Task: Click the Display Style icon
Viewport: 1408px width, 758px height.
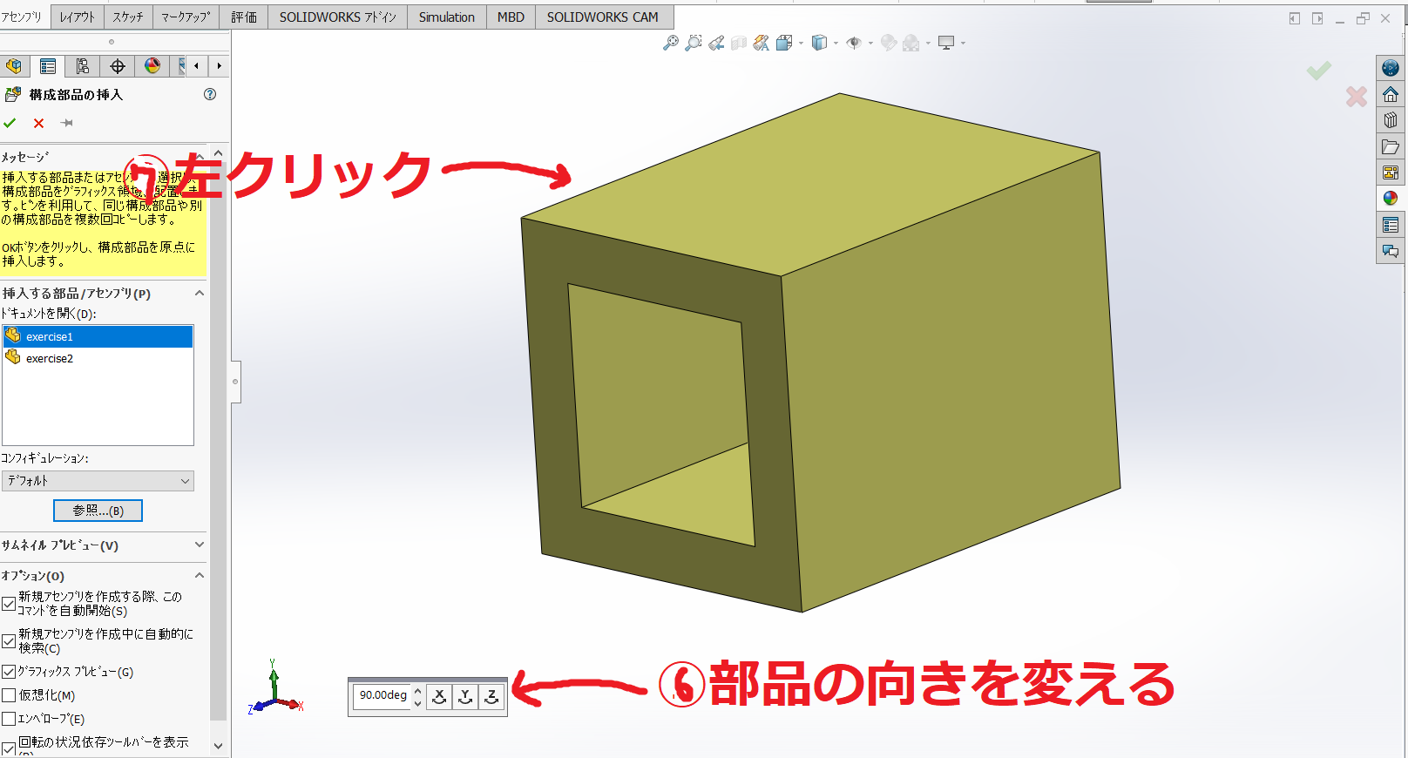Action: coord(819,43)
